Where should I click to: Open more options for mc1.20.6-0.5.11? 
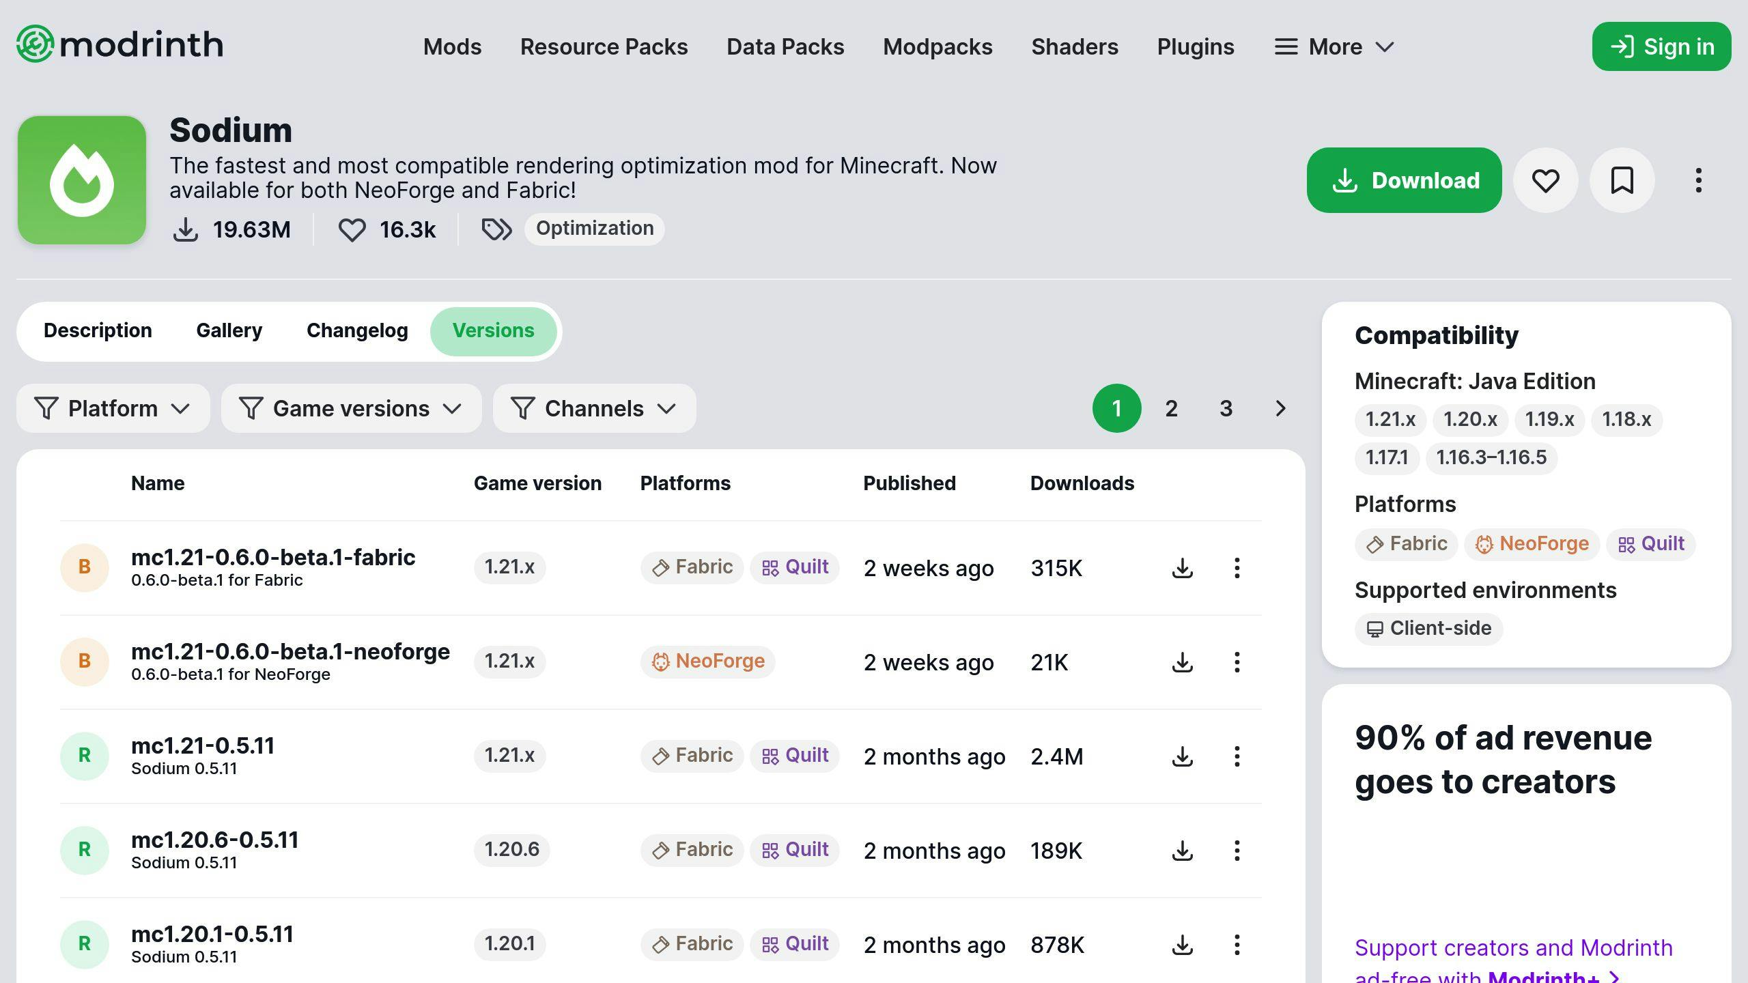pyautogui.click(x=1237, y=851)
